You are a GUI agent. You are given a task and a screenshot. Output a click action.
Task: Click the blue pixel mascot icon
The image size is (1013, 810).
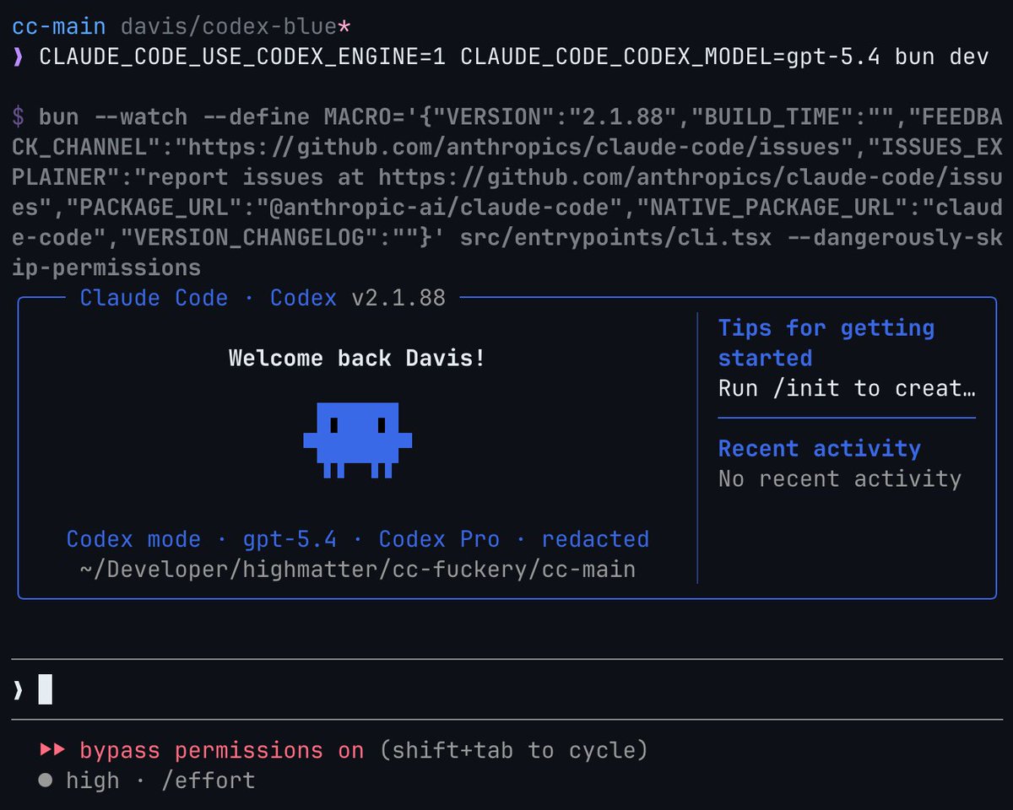click(358, 440)
